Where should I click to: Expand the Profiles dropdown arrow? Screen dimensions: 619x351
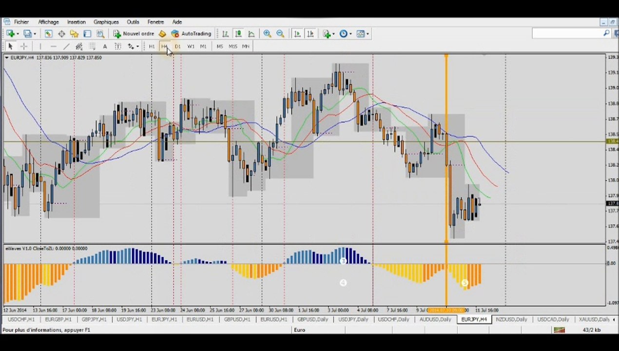35,34
